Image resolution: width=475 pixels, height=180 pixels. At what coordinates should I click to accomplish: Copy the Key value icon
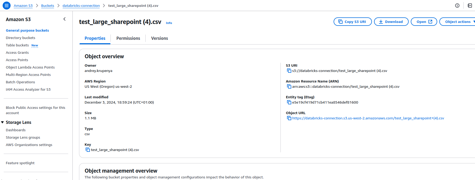click(88, 150)
